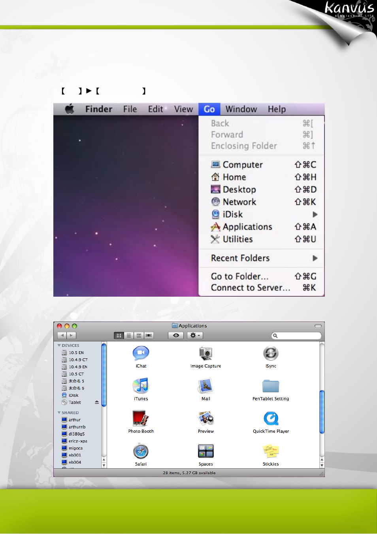Choose Desktop from the Go menu

[x=262, y=189]
